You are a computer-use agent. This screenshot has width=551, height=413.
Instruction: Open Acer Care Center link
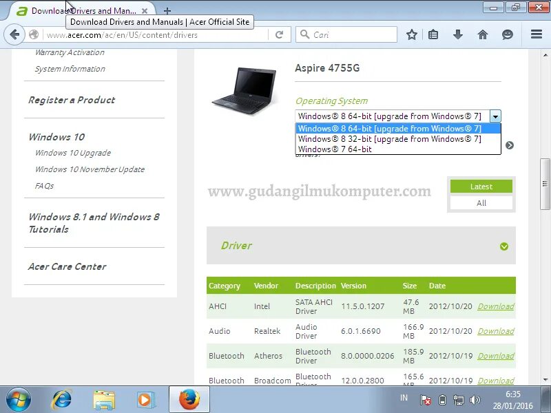(x=67, y=266)
